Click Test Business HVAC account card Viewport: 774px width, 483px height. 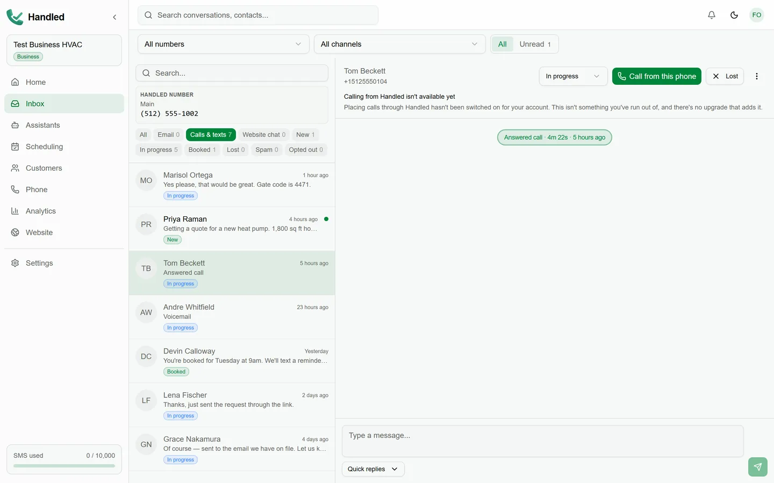(x=64, y=50)
